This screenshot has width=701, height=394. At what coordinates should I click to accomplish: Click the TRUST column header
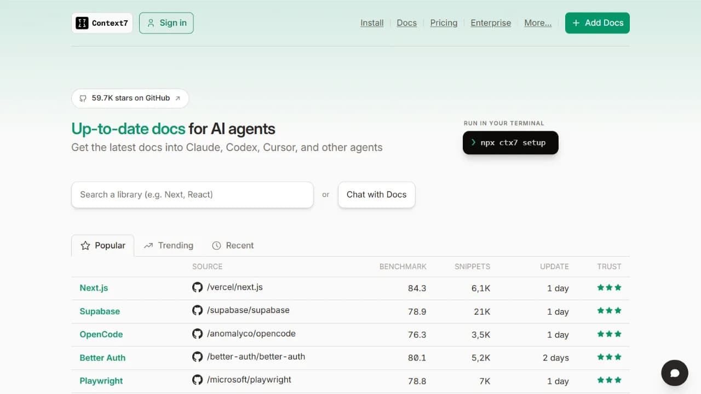point(609,266)
